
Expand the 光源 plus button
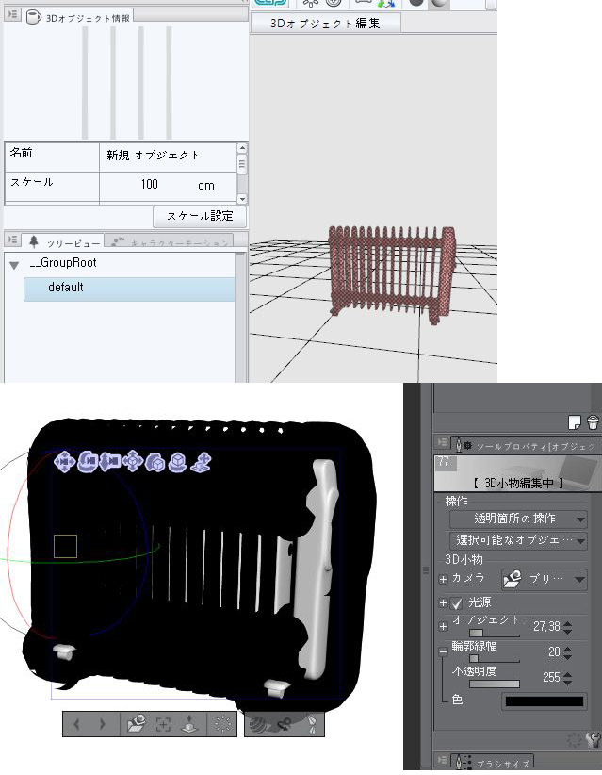tap(443, 603)
